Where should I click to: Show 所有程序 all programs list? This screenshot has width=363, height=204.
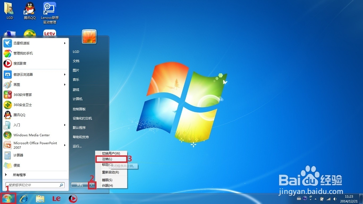(x=36, y=175)
